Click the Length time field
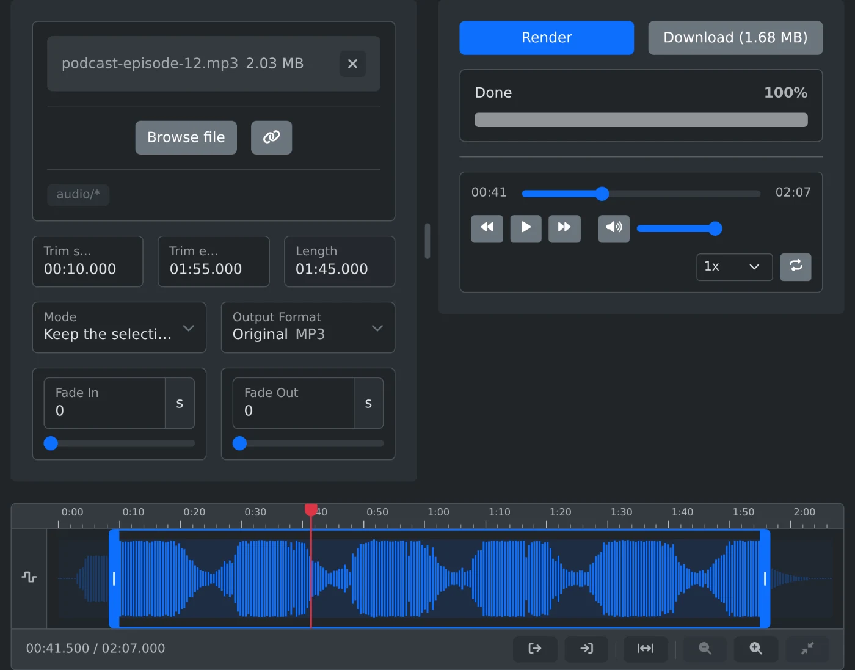 click(340, 261)
